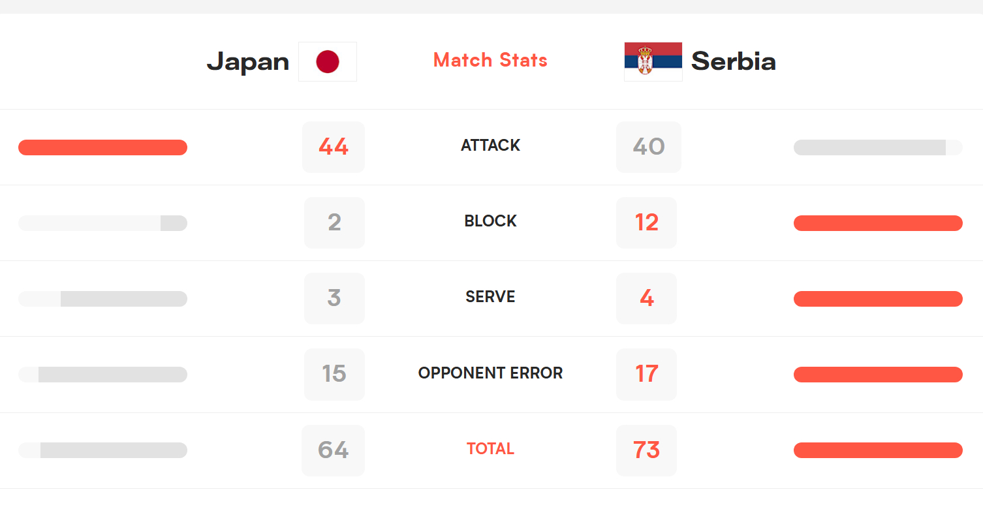Click Serbia's total score 73
This screenshot has width=983, height=524.
pyautogui.click(x=646, y=450)
